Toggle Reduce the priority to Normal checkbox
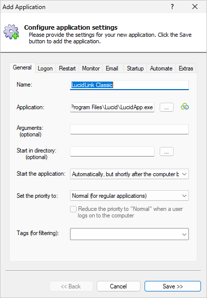This screenshot has height=298, width=207. [73, 209]
